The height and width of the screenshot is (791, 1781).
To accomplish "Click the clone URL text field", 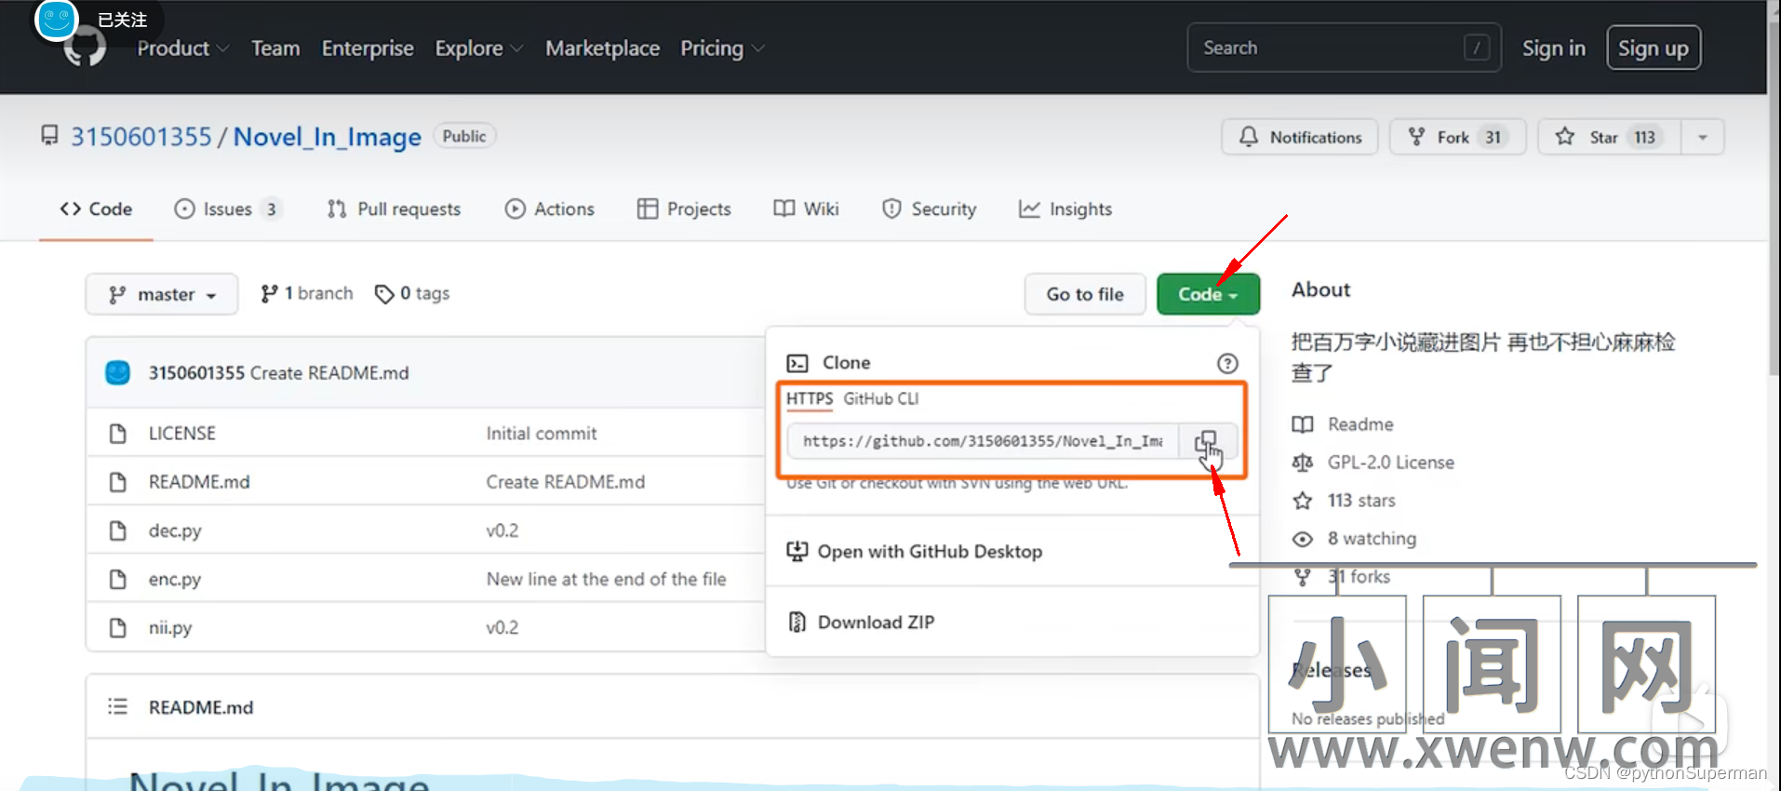I will point(983,441).
